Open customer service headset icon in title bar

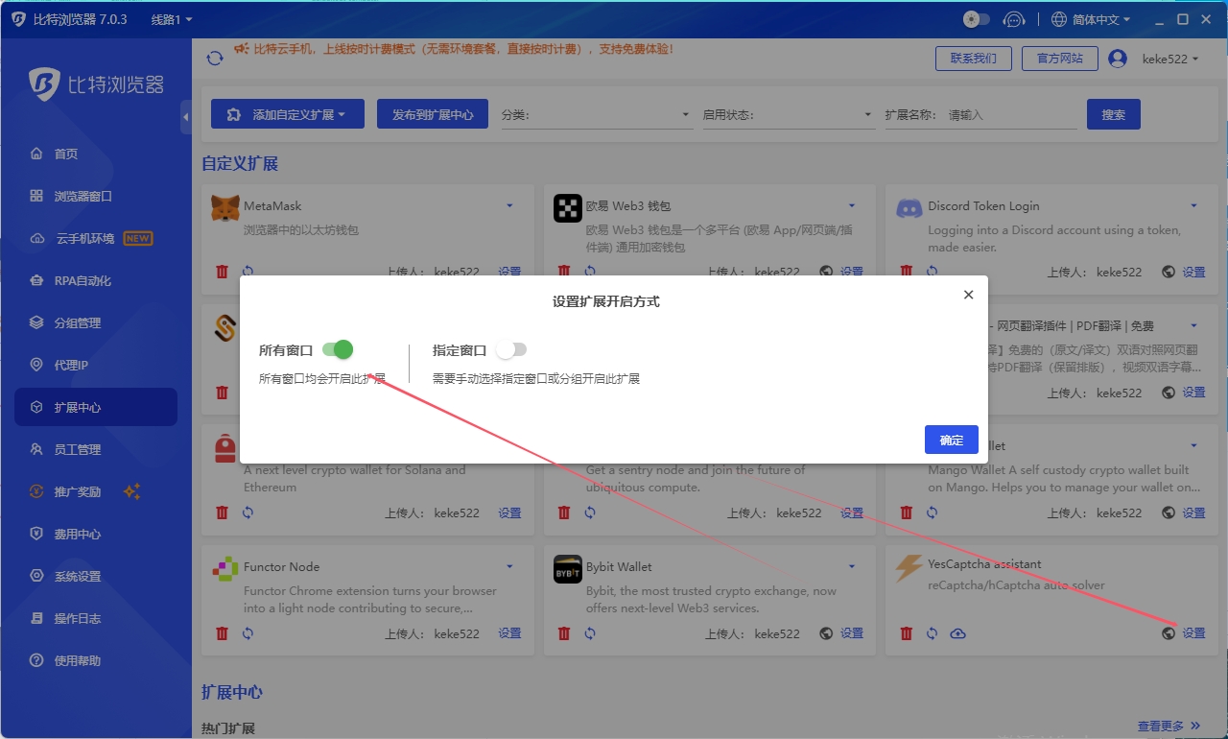click(x=1013, y=19)
